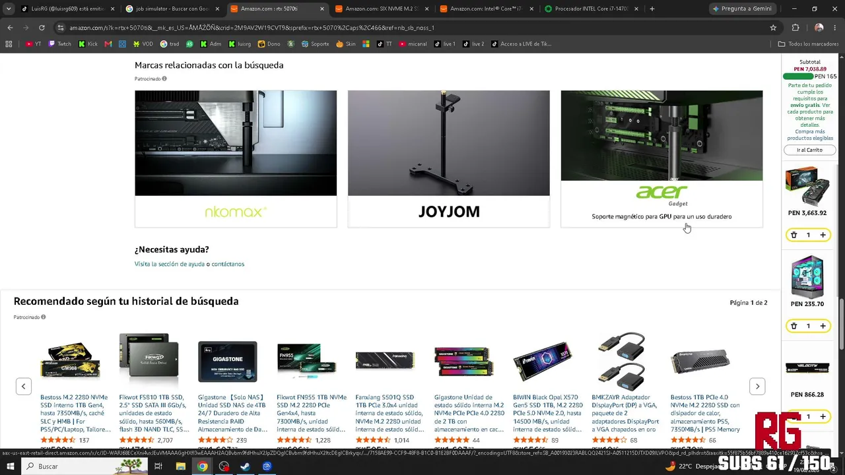Open the micanal YouTube bookmark

tap(413, 44)
